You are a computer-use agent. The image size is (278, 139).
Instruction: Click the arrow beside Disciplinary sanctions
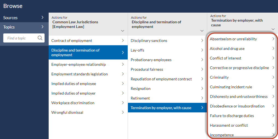click(202, 41)
